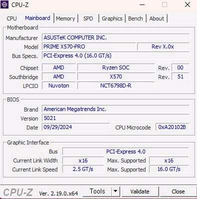Click the Tools button
Viewport: 197px width, 199px height.
[97, 191]
